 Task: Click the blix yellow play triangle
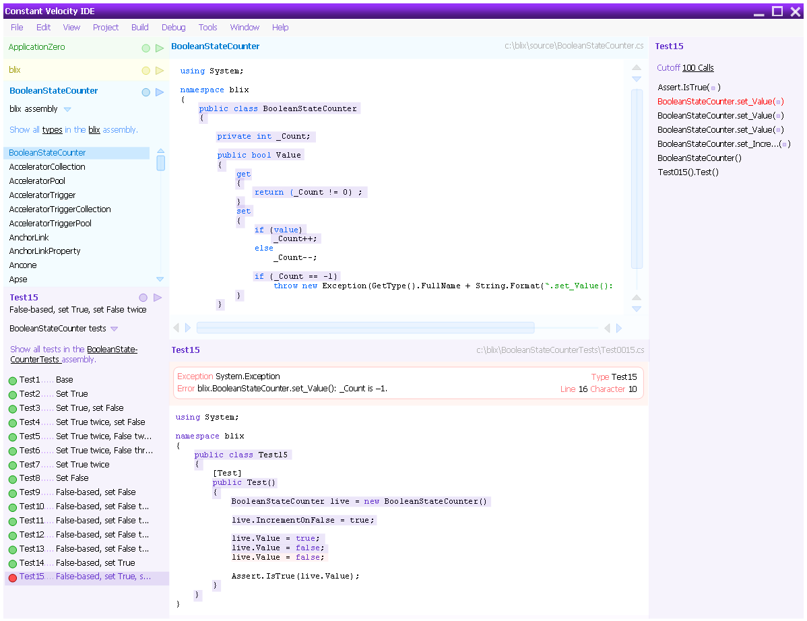click(x=160, y=71)
